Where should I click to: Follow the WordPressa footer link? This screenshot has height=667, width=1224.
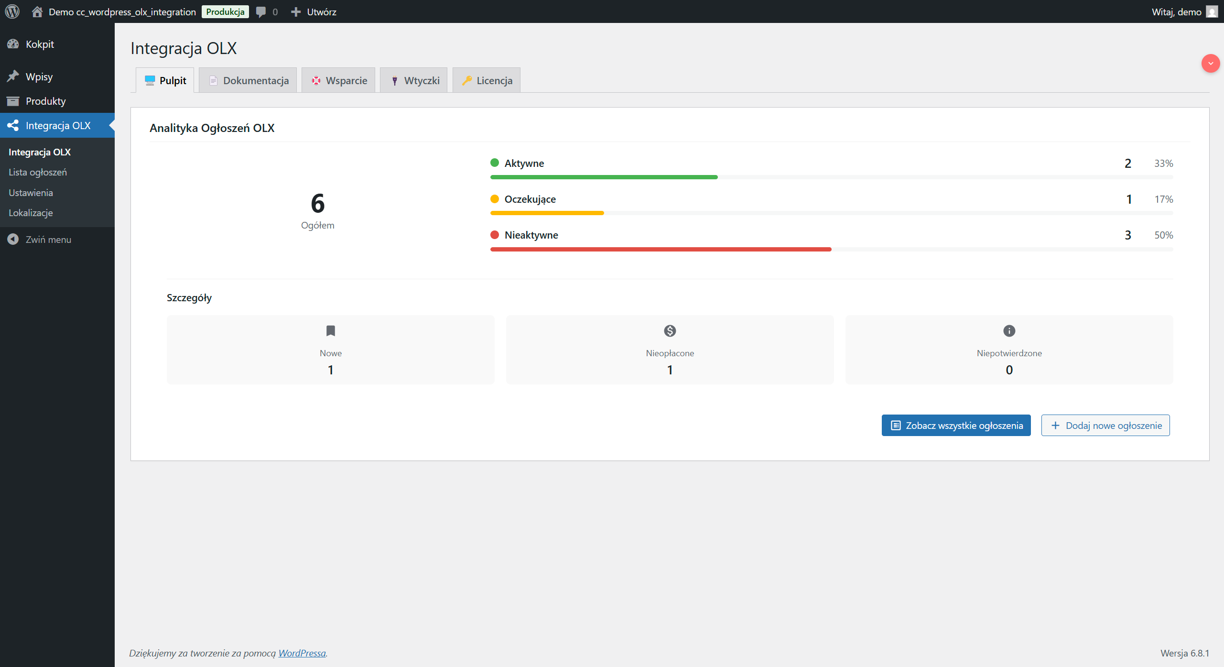point(302,653)
